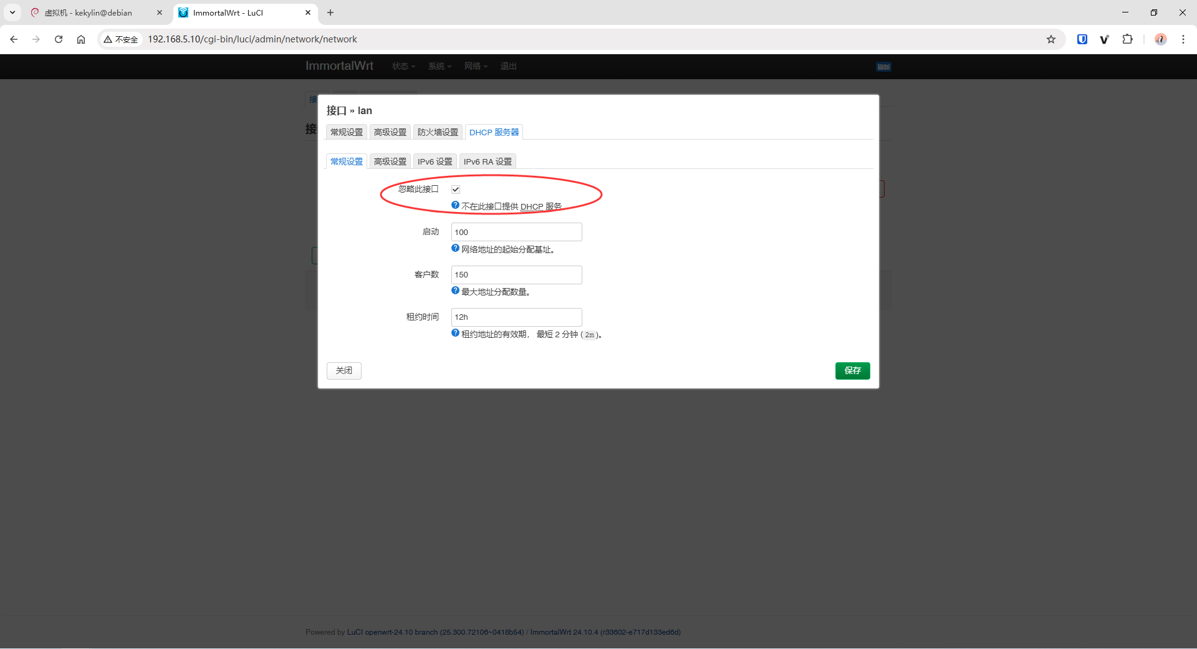This screenshot has width=1197, height=649.
Task: Click 关闭 to close the dialog
Action: [x=344, y=370]
